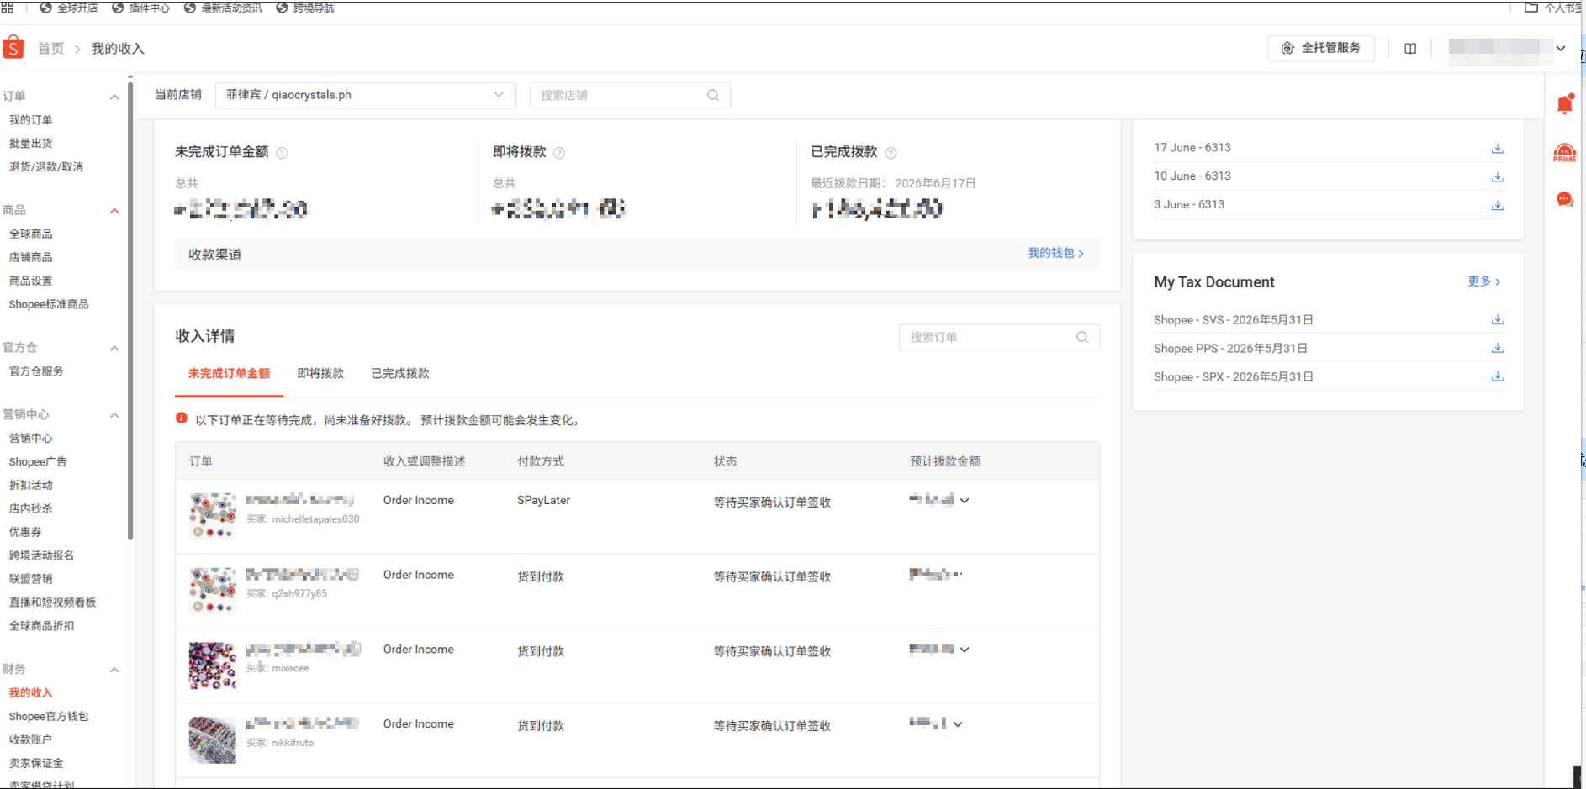Open the current shop selector dropdown
Viewport: 1586px width, 789px height.
366,95
